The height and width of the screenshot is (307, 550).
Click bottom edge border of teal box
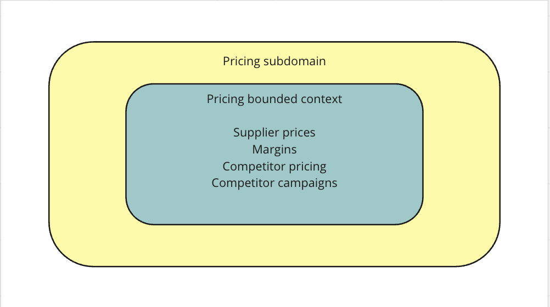coord(274,224)
